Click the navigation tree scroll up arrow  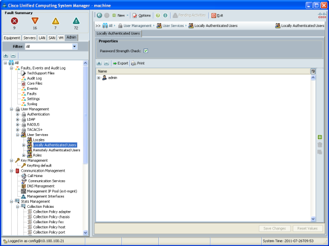(86, 63)
